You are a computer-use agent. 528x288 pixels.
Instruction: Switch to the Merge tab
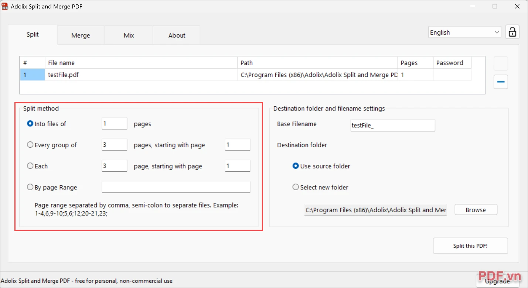(81, 35)
